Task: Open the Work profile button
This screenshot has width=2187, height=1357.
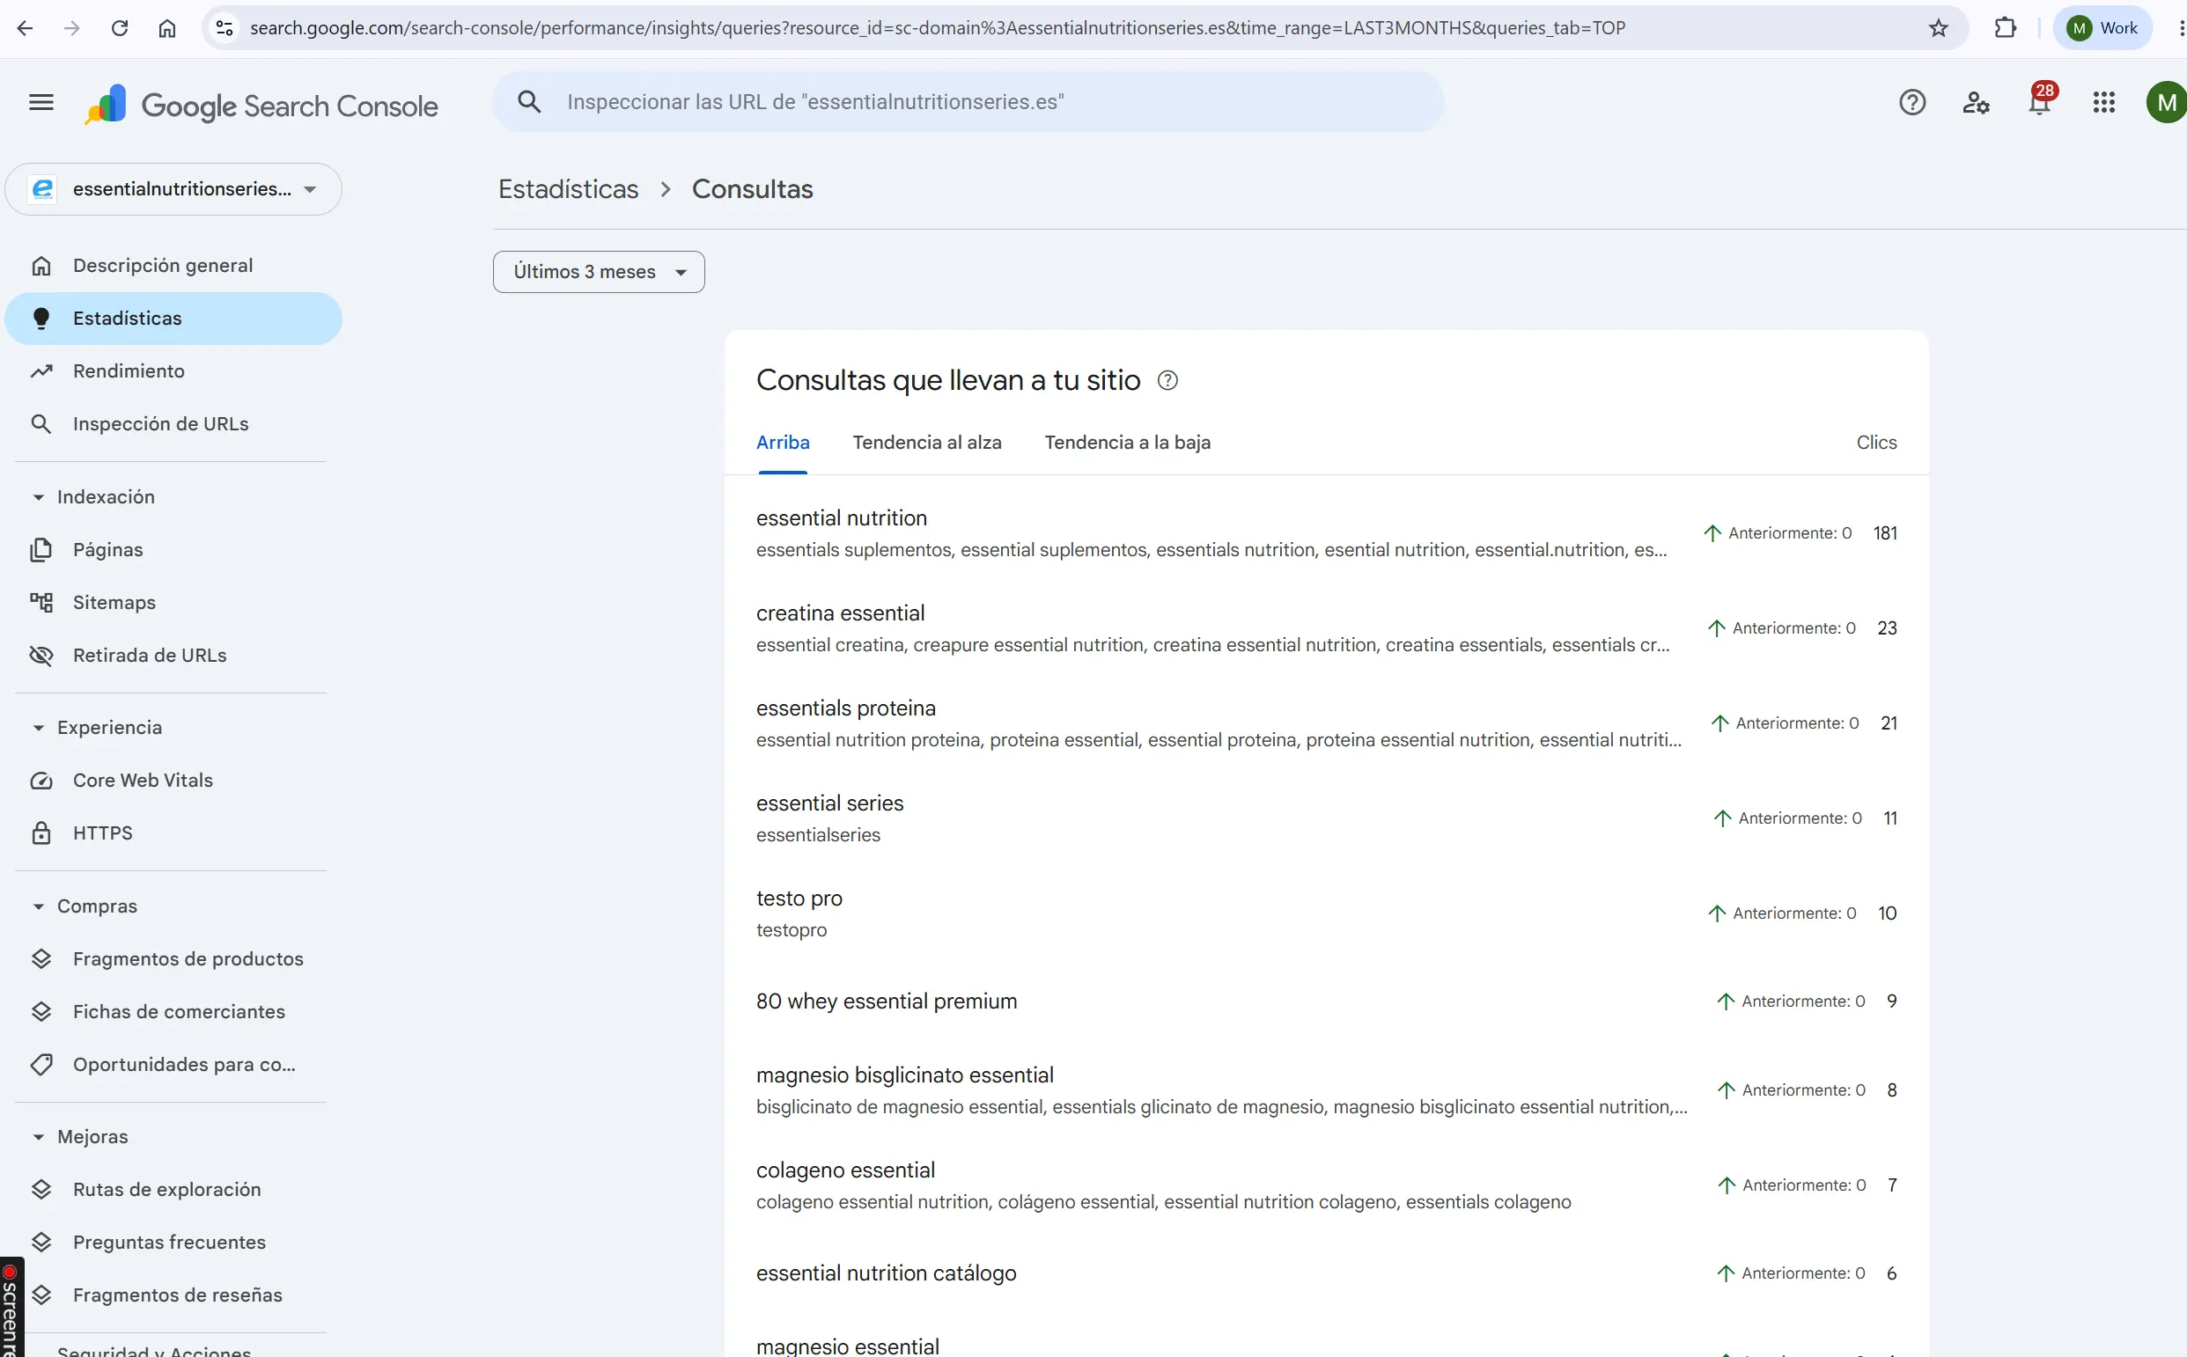Action: coord(2102,28)
